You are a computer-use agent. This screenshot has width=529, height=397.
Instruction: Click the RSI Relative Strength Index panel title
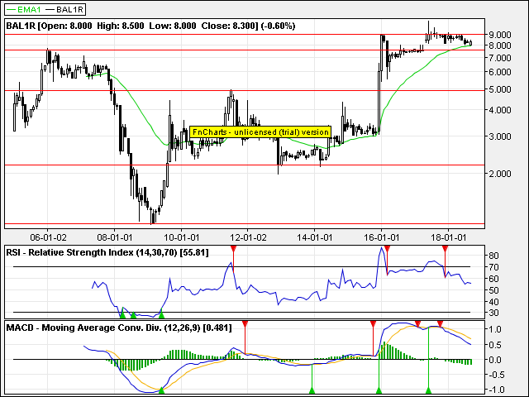tap(107, 252)
